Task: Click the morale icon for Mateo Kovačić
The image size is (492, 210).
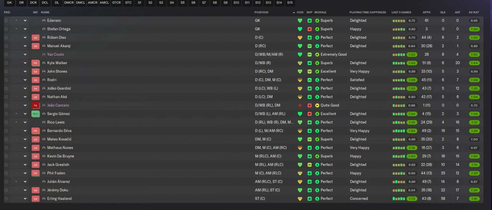Action: click(x=317, y=139)
